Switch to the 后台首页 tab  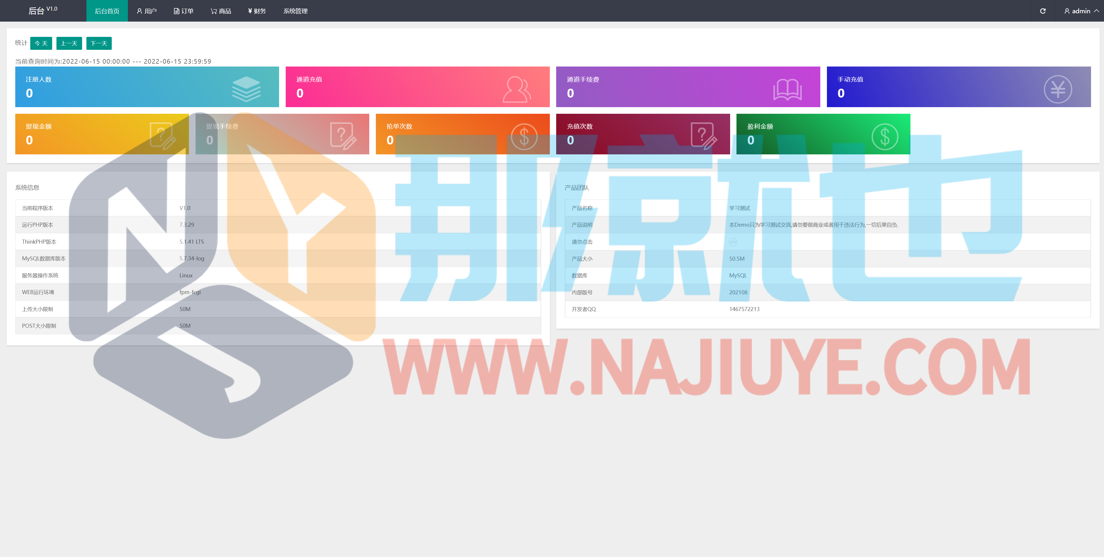click(107, 11)
